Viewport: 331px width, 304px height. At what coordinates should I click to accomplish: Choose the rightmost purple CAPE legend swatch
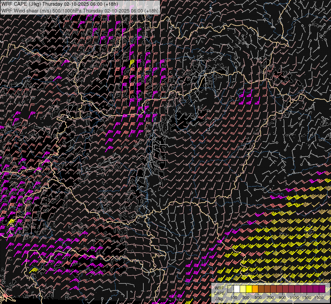click(322, 289)
